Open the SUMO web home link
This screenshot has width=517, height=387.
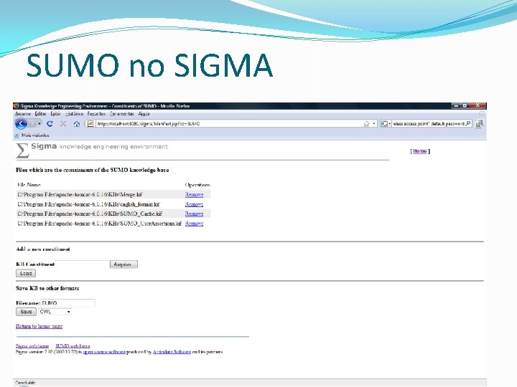[x=73, y=346]
